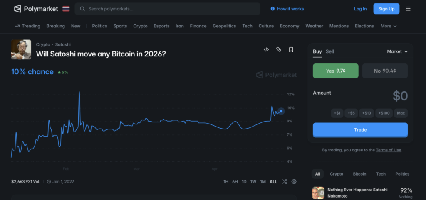
Task: Open the Terms of Use link
Action: tap(388, 150)
